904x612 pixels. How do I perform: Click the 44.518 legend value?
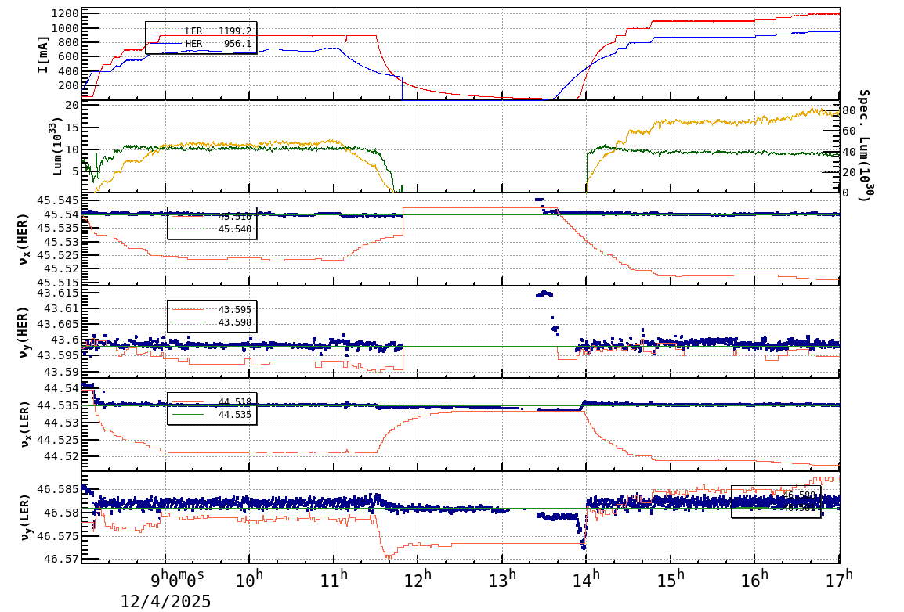click(235, 401)
